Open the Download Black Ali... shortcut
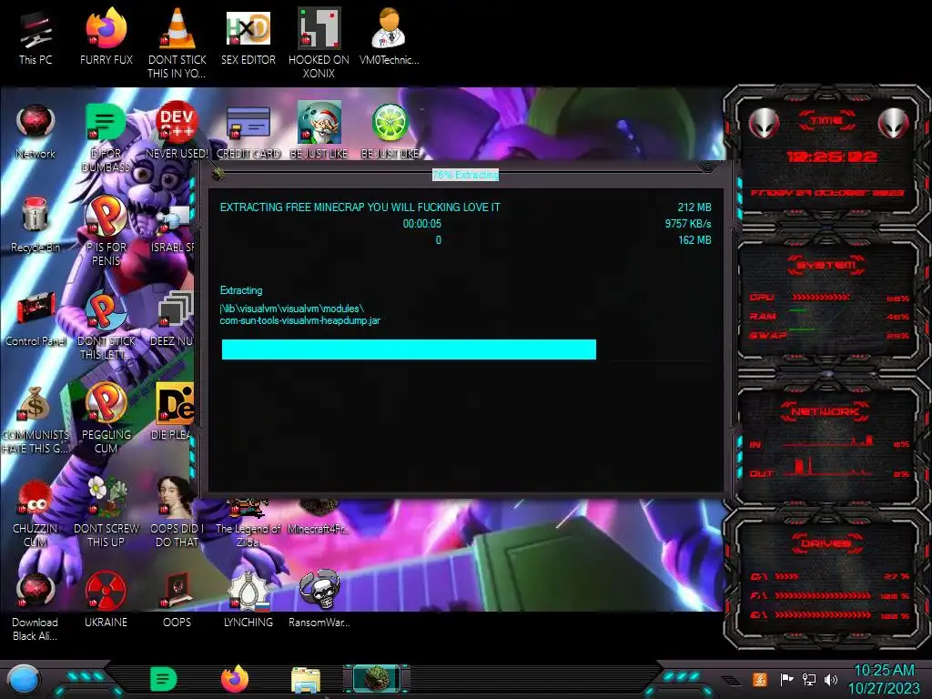 click(x=35, y=606)
